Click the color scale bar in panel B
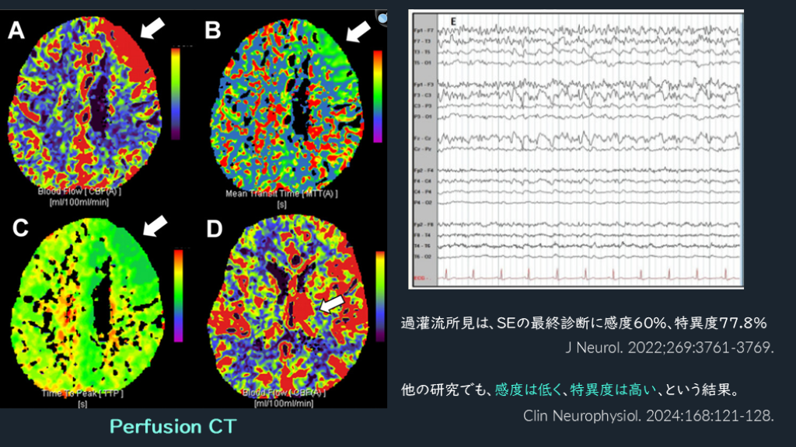Image resolution: width=796 pixels, height=447 pixels. (x=378, y=96)
